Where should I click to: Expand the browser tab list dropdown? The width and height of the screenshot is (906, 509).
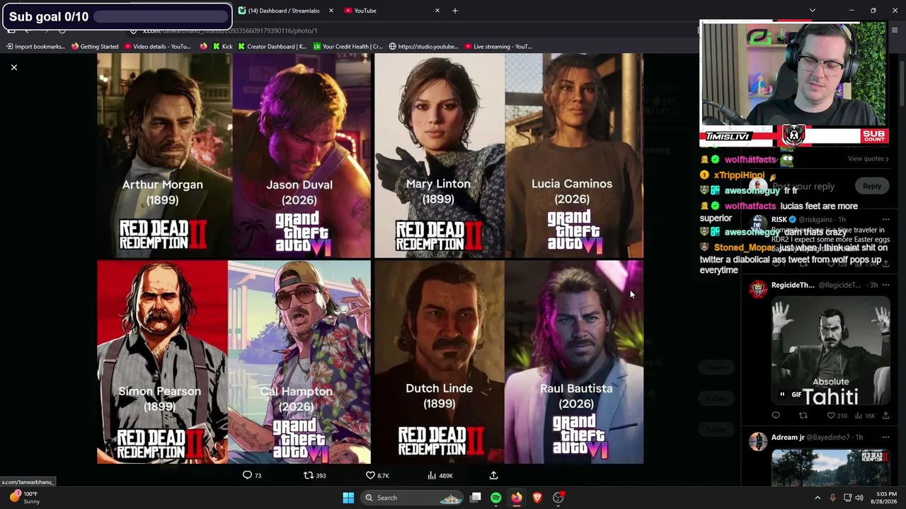813,11
